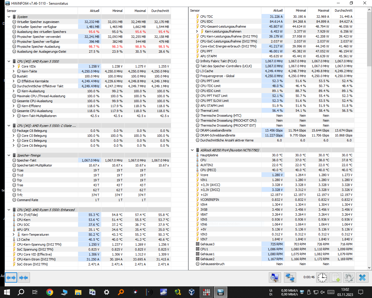Click left panel Durchschnitt column header
Viewport: 372px width, 298px height.
159,11
